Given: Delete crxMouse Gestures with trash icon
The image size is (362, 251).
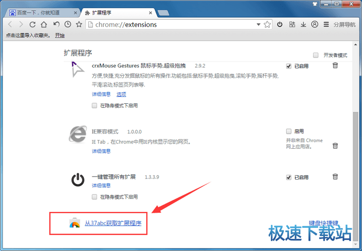Looking at the screenshot, I should [335, 66].
